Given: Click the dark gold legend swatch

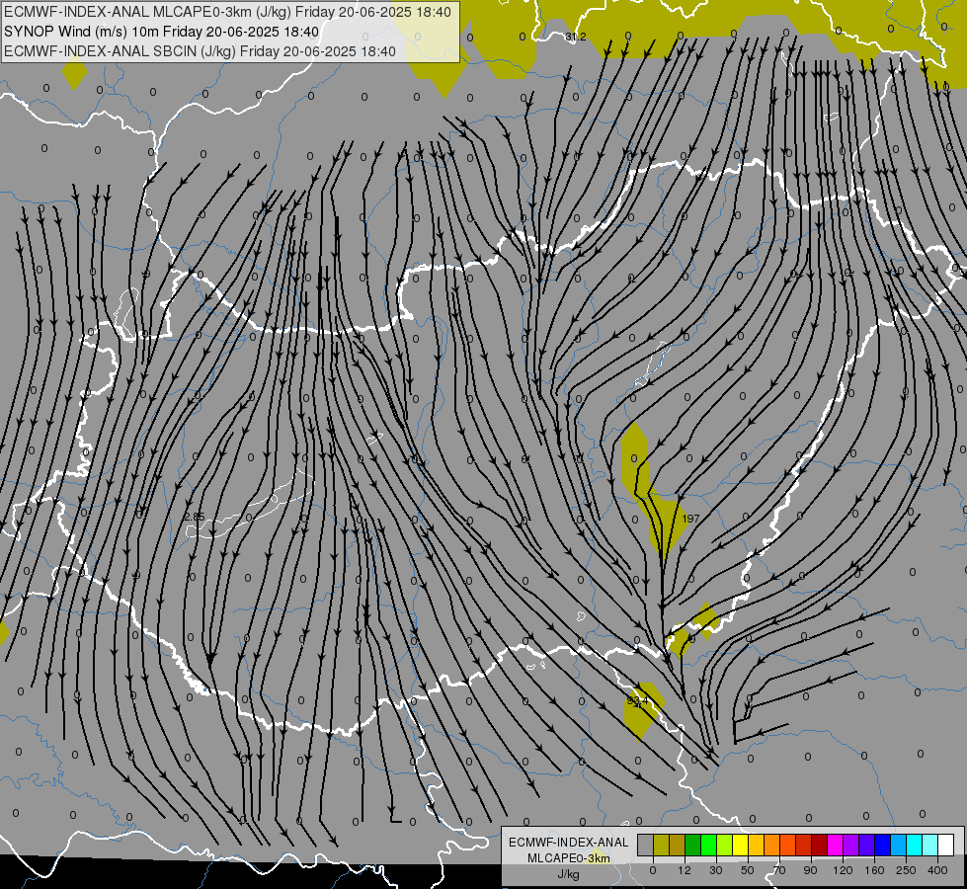Looking at the screenshot, I should (678, 845).
